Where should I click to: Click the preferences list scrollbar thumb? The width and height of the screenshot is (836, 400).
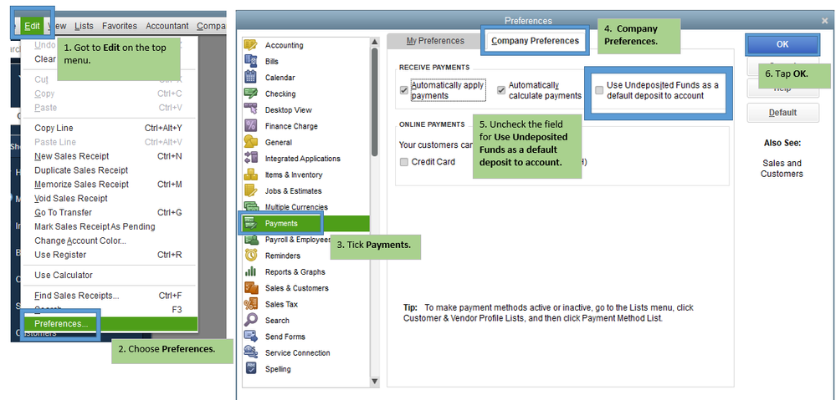point(374,102)
